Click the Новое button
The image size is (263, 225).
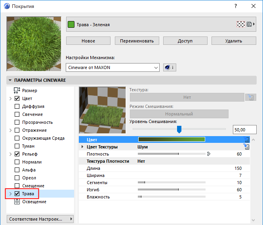88,40
